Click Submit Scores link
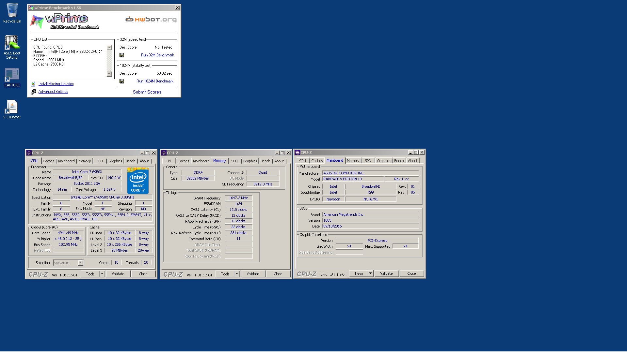627x352 pixels. pyautogui.click(x=147, y=92)
